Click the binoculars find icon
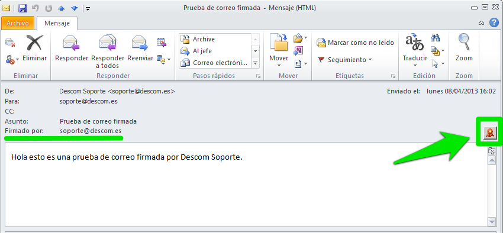The height and width of the screenshot is (233, 503). [436, 38]
